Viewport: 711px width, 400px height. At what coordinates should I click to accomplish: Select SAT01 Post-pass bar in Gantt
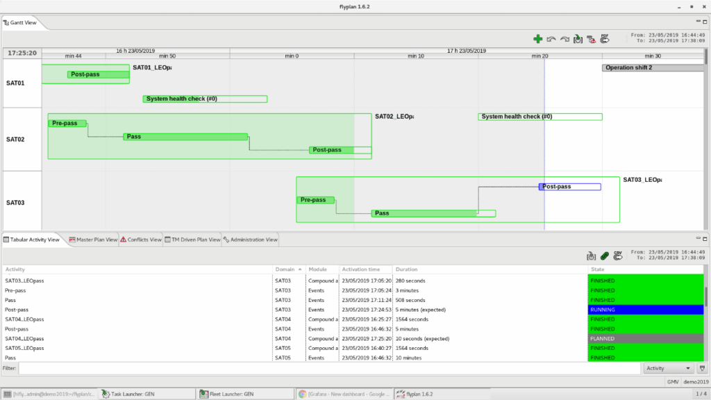(99, 74)
